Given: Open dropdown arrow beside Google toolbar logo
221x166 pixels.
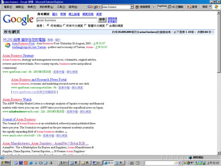Looking at the screenshot, I should coord(100,7).
